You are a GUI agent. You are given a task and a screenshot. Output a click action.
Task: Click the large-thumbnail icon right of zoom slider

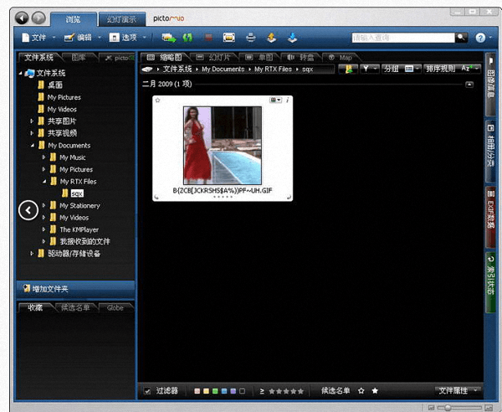(489, 408)
